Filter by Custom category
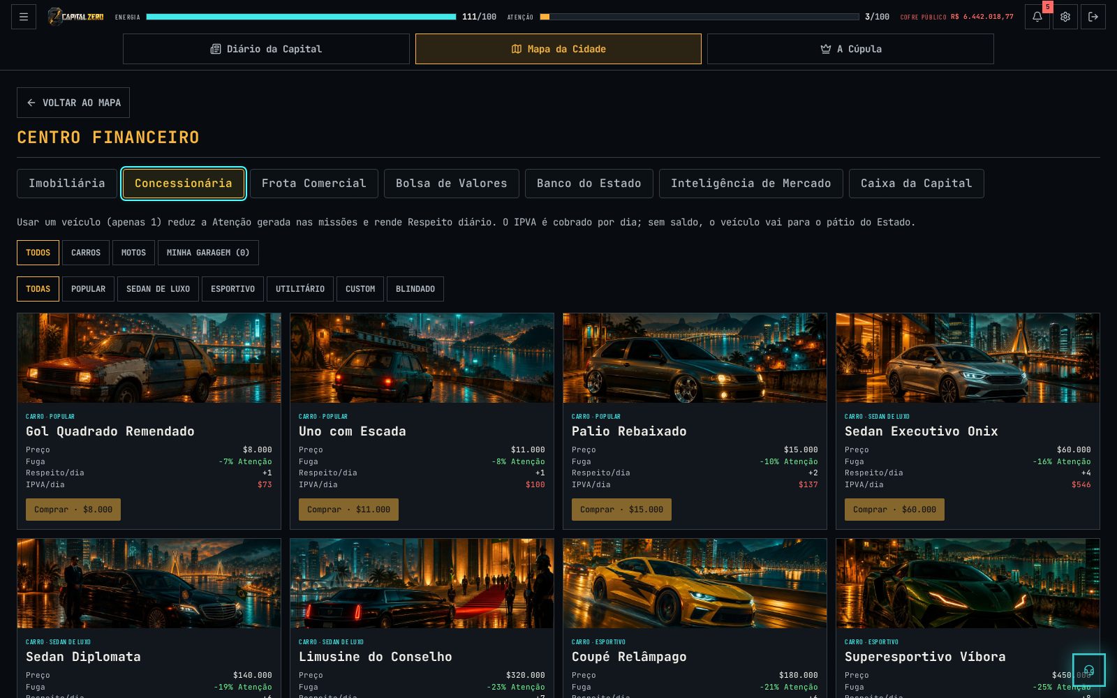The height and width of the screenshot is (698, 1117). 360,289
